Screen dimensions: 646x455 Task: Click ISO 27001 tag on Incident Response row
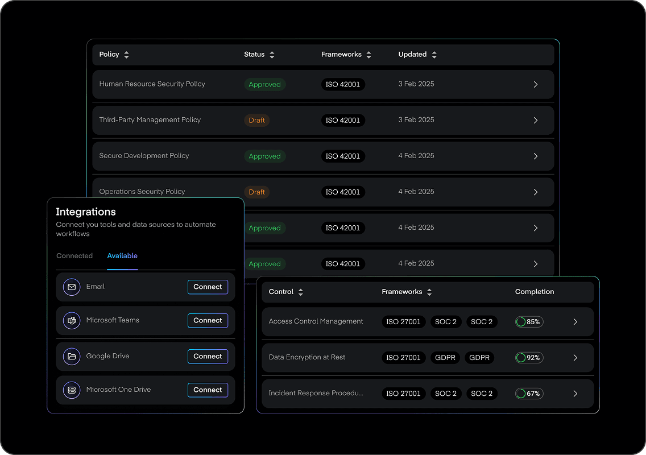403,394
